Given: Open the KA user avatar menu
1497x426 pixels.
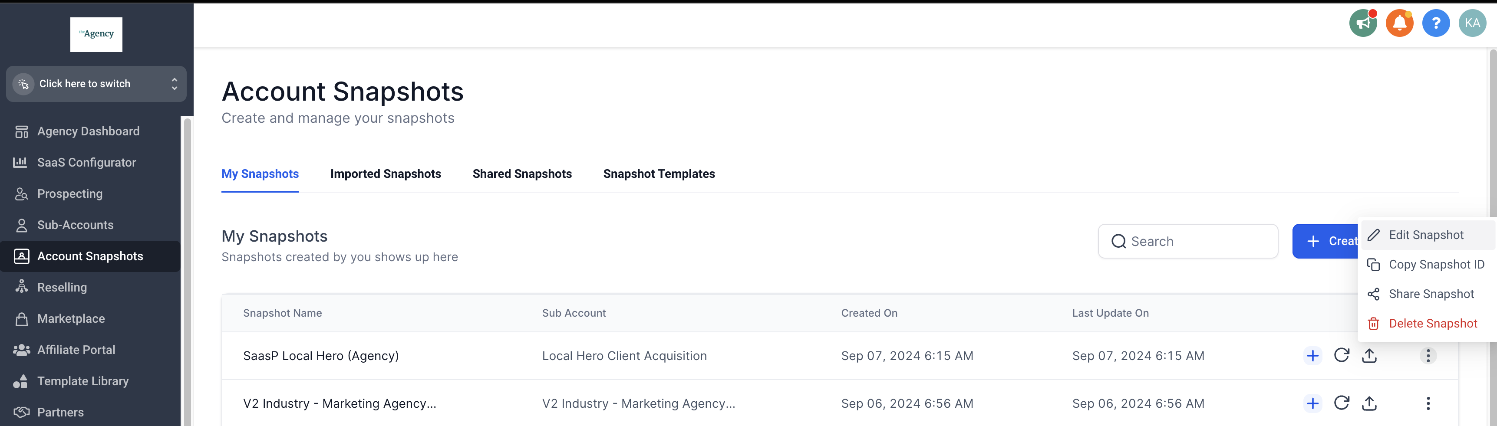Looking at the screenshot, I should pyautogui.click(x=1472, y=23).
